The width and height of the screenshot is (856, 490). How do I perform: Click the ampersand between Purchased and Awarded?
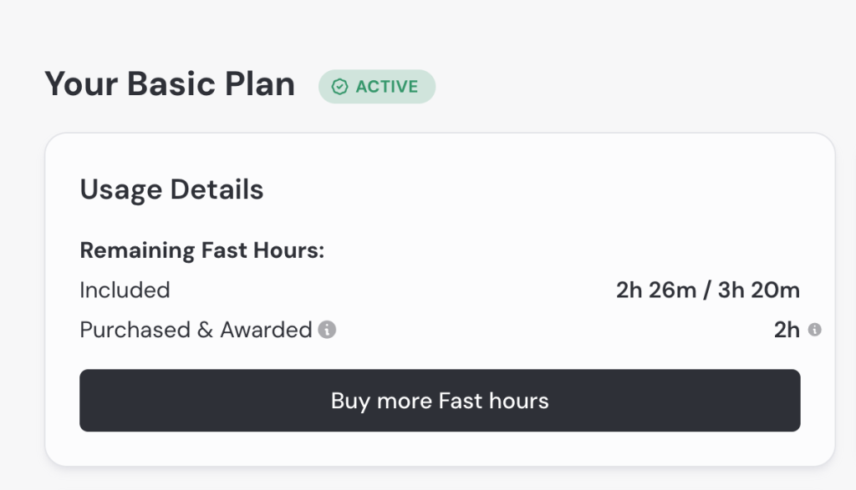coord(205,331)
